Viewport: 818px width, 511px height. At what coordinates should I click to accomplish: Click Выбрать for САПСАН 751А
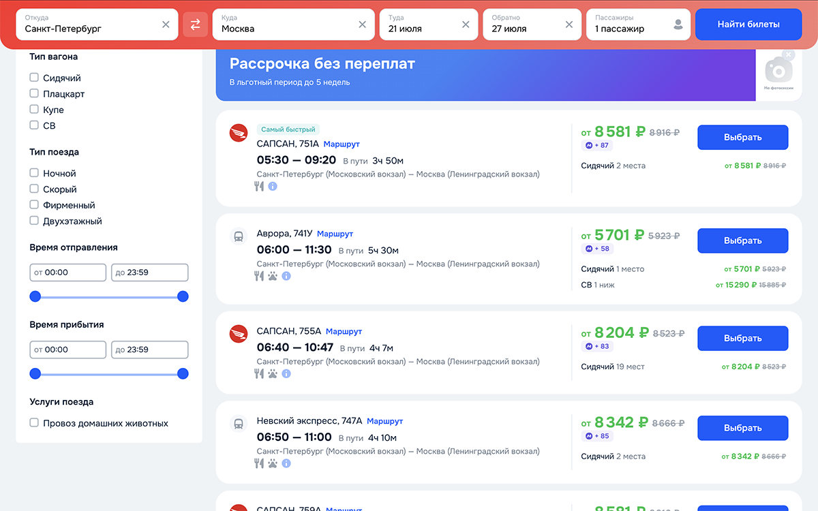[x=742, y=137]
